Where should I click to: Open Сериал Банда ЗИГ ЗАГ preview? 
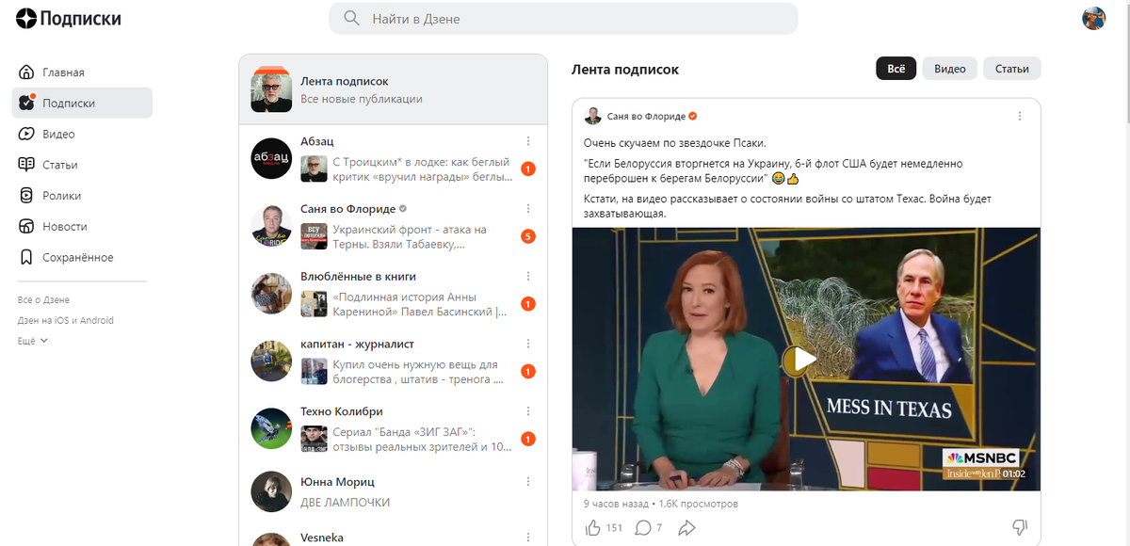pos(422,439)
